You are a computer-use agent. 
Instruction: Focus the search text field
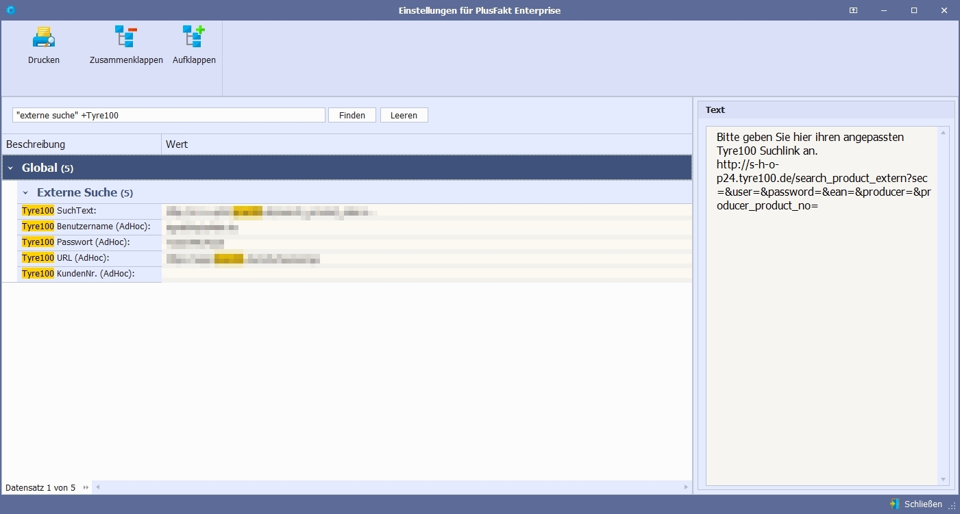169,115
